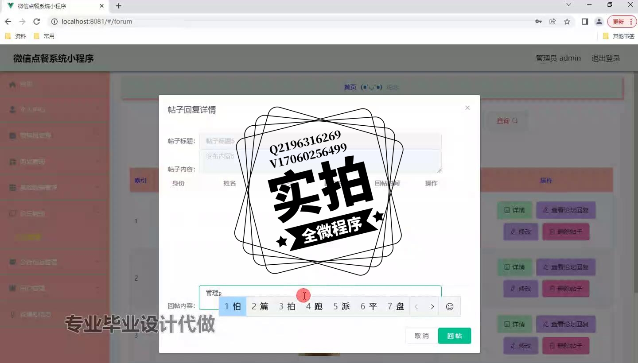Image resolution: width=638 pixels, height=363 pixels.
Task: Open 详情 for row 3
Action: 514,324
